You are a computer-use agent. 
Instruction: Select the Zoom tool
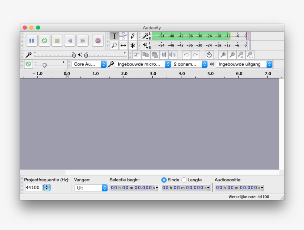tap(115, 45)
